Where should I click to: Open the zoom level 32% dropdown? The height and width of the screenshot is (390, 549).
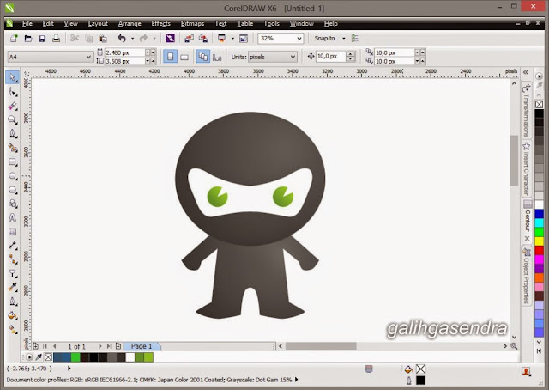click(299, 39)
